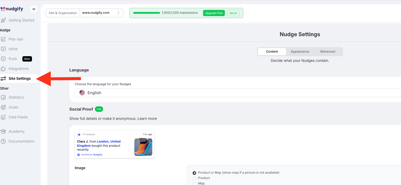Open Goals page
The height and width of the screenshot is (185, 401).
click(x=13, y=107)
